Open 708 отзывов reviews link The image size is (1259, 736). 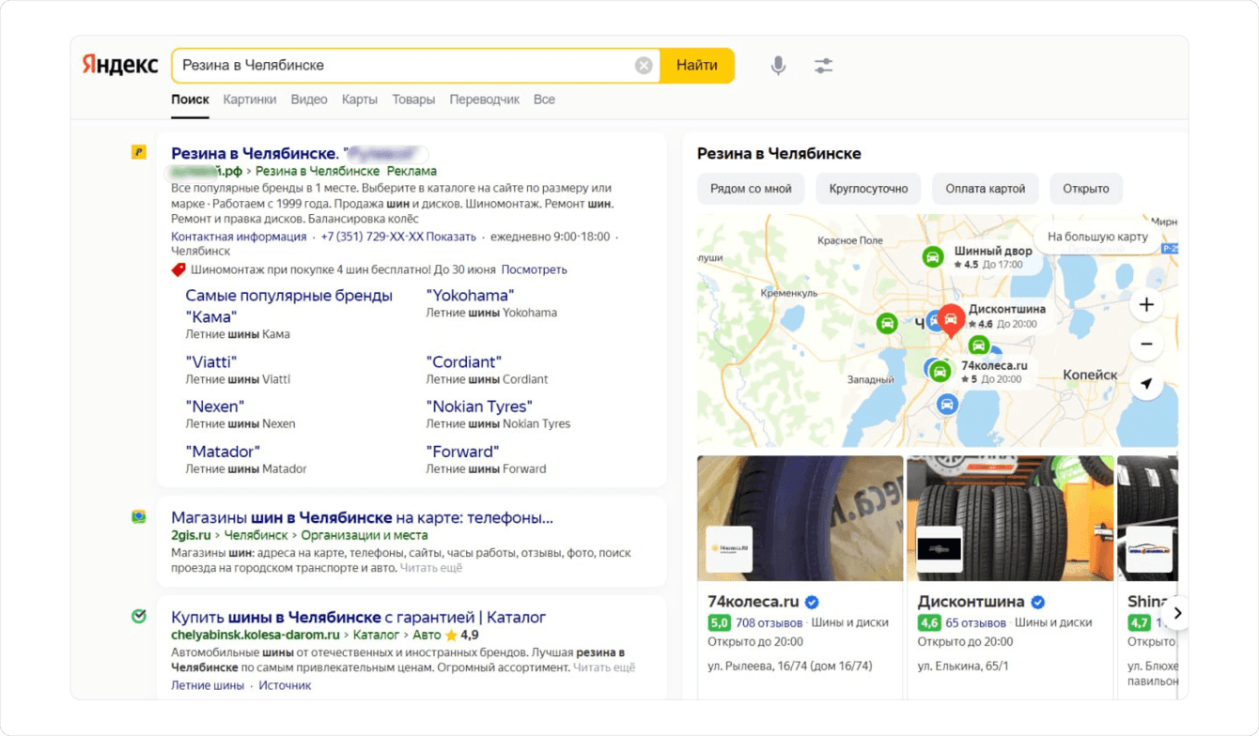point(769,622)
